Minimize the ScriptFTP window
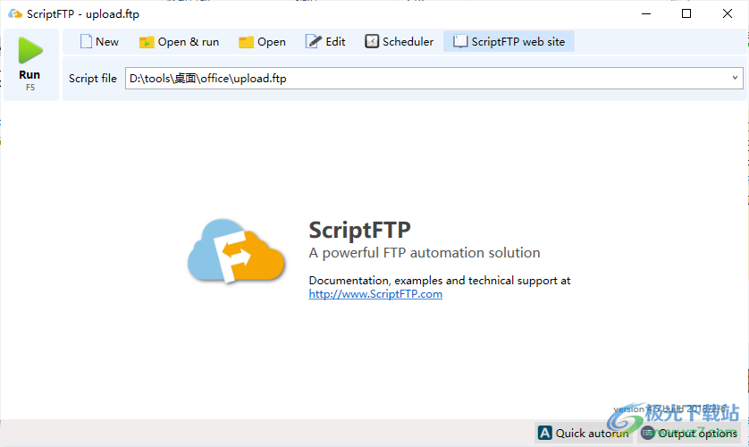Screen dimensions: 749x447 646,13
